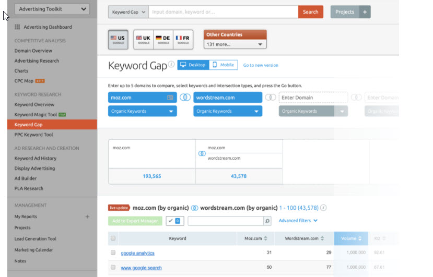The width and height of the screenshot is (433, 277).
Task: Click the magnifier filter search icon
Action: [267, 221]
